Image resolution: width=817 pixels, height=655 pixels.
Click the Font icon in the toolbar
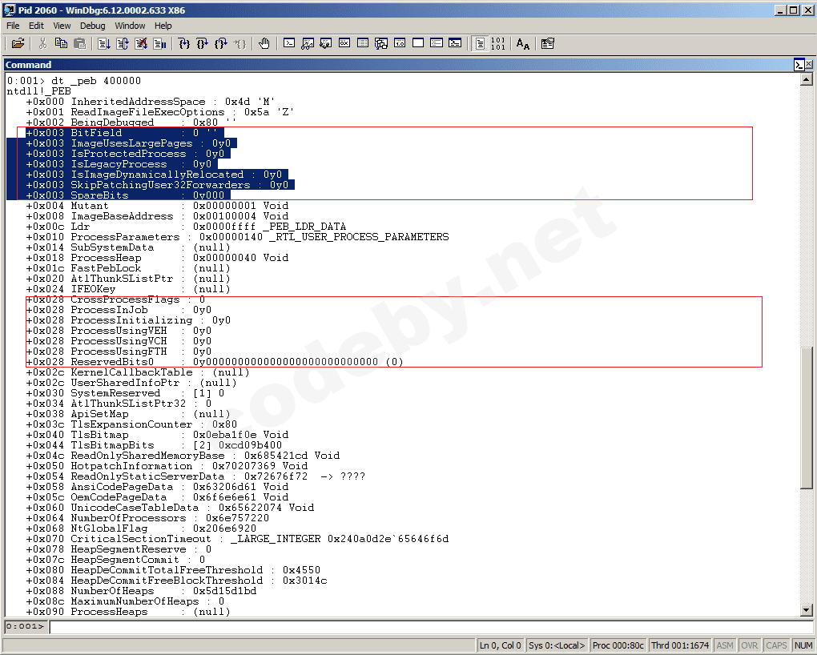tap(522, 43)
